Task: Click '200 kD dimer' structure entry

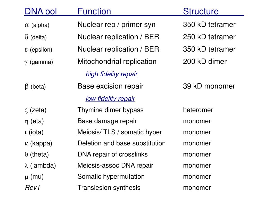Action: point(205,61)
